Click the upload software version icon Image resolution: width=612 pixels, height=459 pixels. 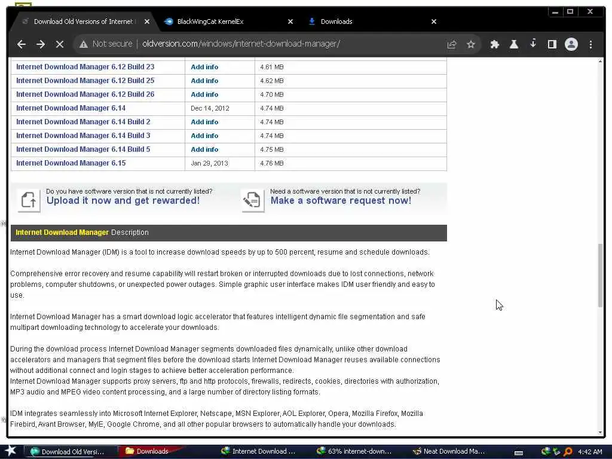[x=29, y=201]
